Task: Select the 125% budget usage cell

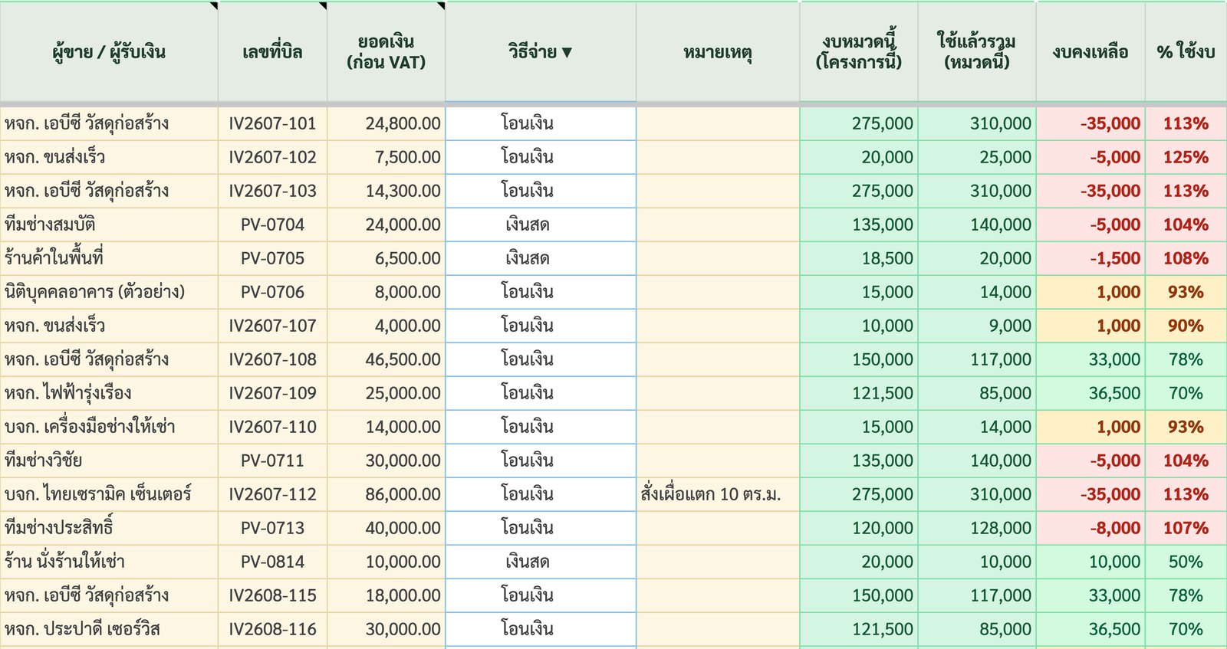Action: click(x=1186, y=157)
